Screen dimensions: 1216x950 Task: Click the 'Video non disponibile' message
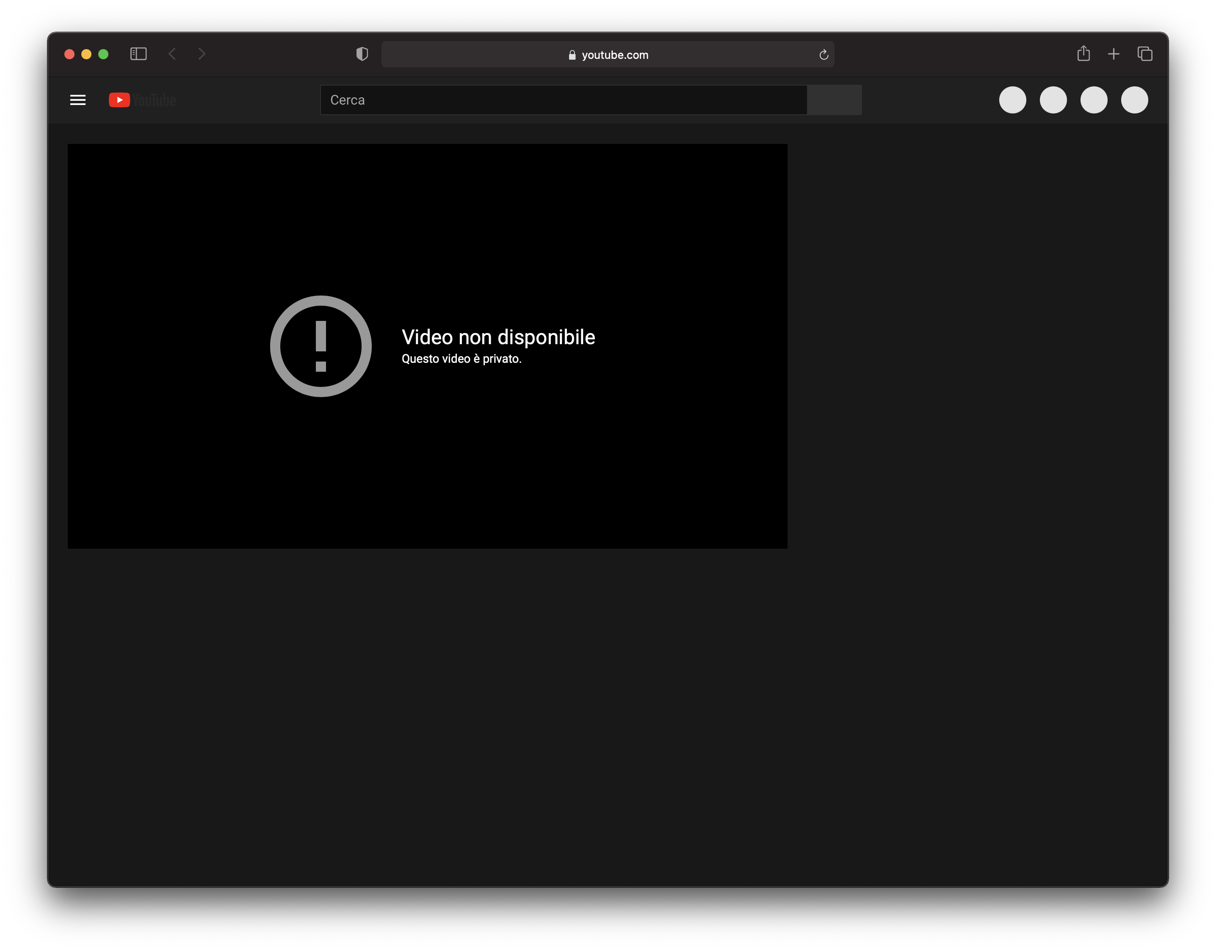click(x=498, y=337)
